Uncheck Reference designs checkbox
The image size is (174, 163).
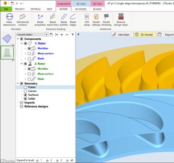point(21,106)
